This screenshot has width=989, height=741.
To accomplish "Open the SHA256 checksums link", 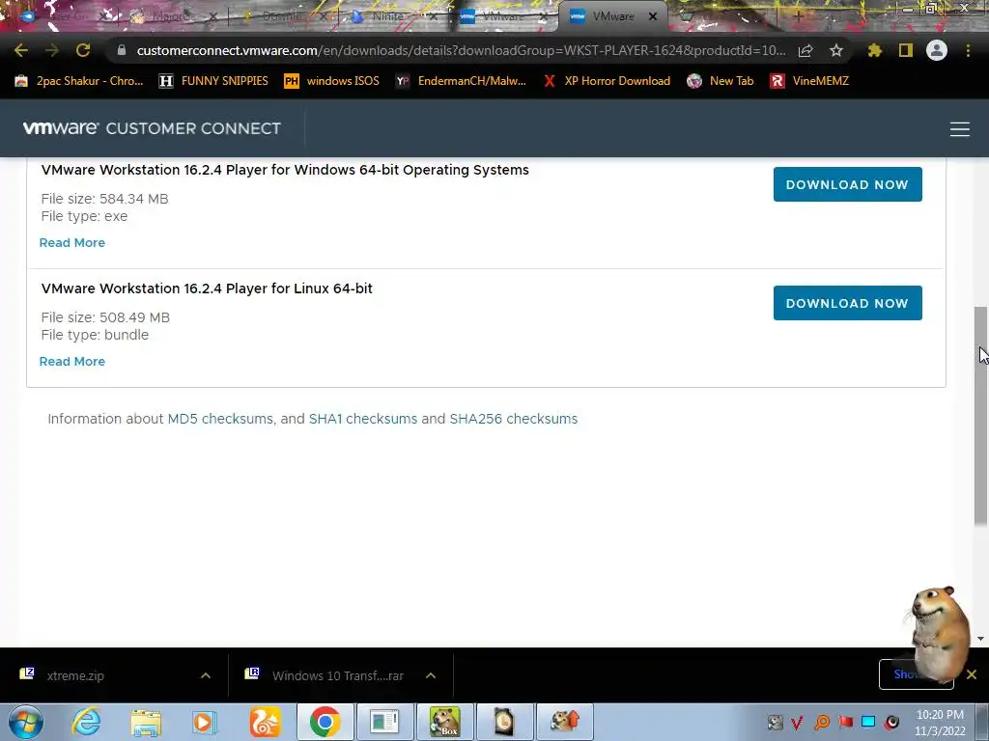I will [x=514, y=419].
